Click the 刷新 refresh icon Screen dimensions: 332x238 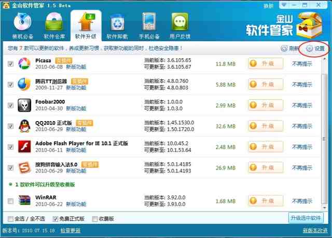pos(284,48)
